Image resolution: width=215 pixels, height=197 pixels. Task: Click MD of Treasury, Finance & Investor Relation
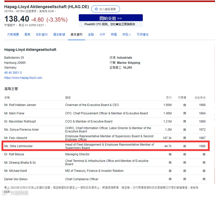coord(94,171)
